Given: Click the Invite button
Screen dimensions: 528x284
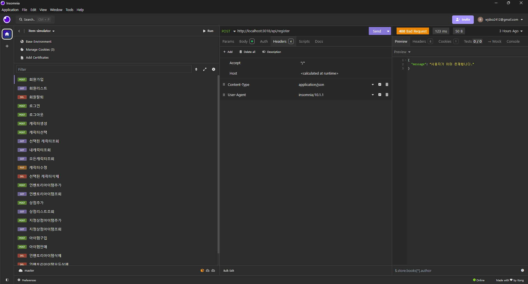Looking at the screenshot, I should 463,20.
